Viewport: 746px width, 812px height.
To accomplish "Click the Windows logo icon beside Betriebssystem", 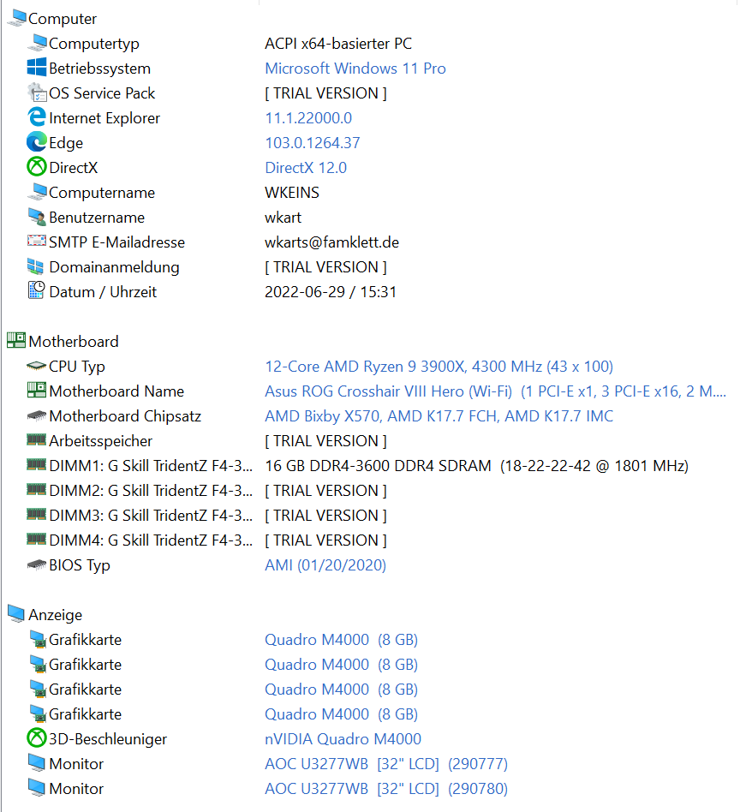I will click(x=37, y=68).
